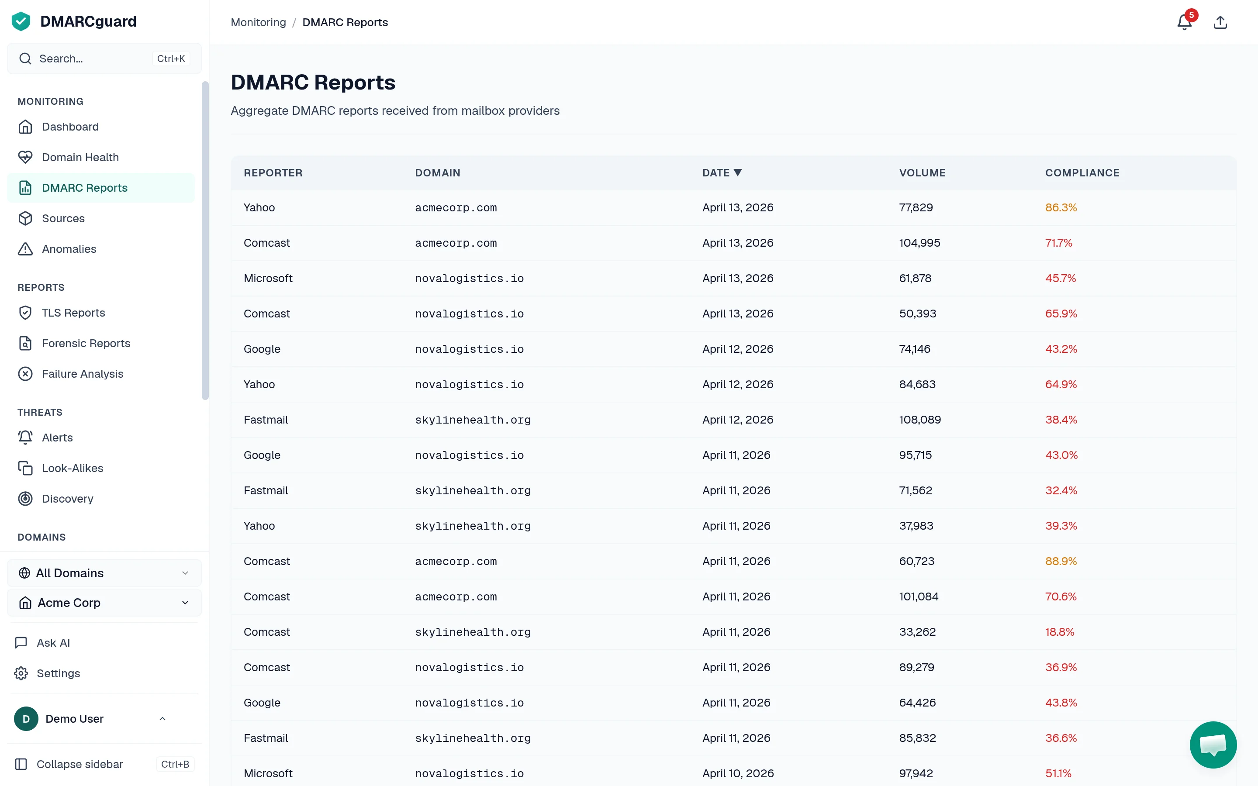Click the 51.1% compliance value

(1058, 773)
